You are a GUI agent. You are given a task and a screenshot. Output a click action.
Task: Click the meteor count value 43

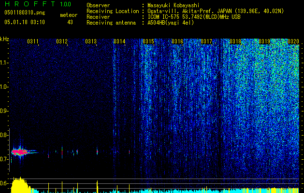(70, 22)
